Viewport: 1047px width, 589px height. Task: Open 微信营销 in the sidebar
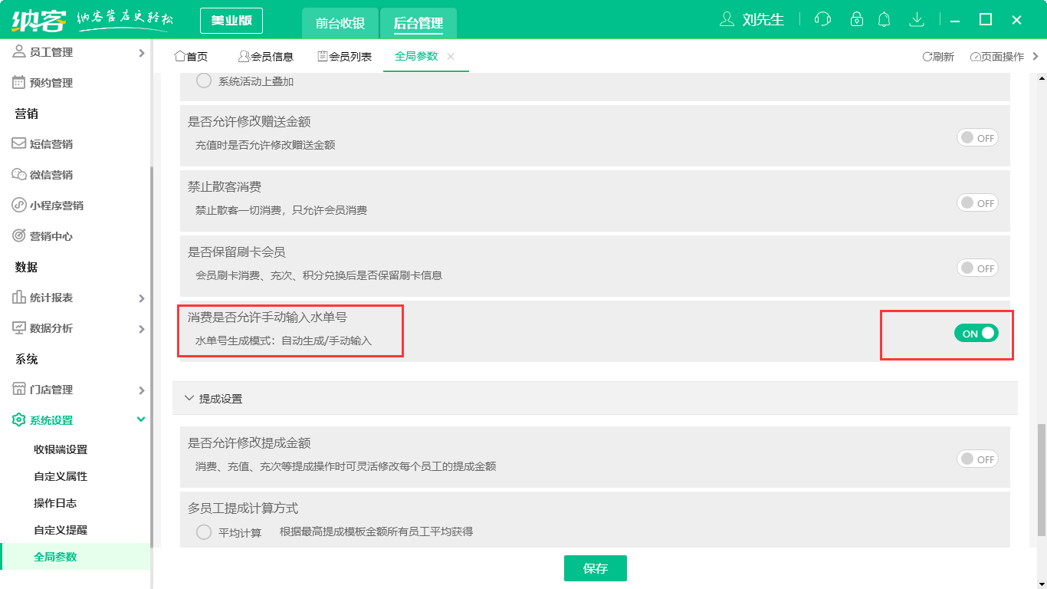(x=51, y=175)
